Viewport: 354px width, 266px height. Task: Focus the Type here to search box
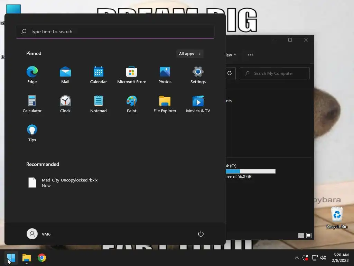point(115,32)
